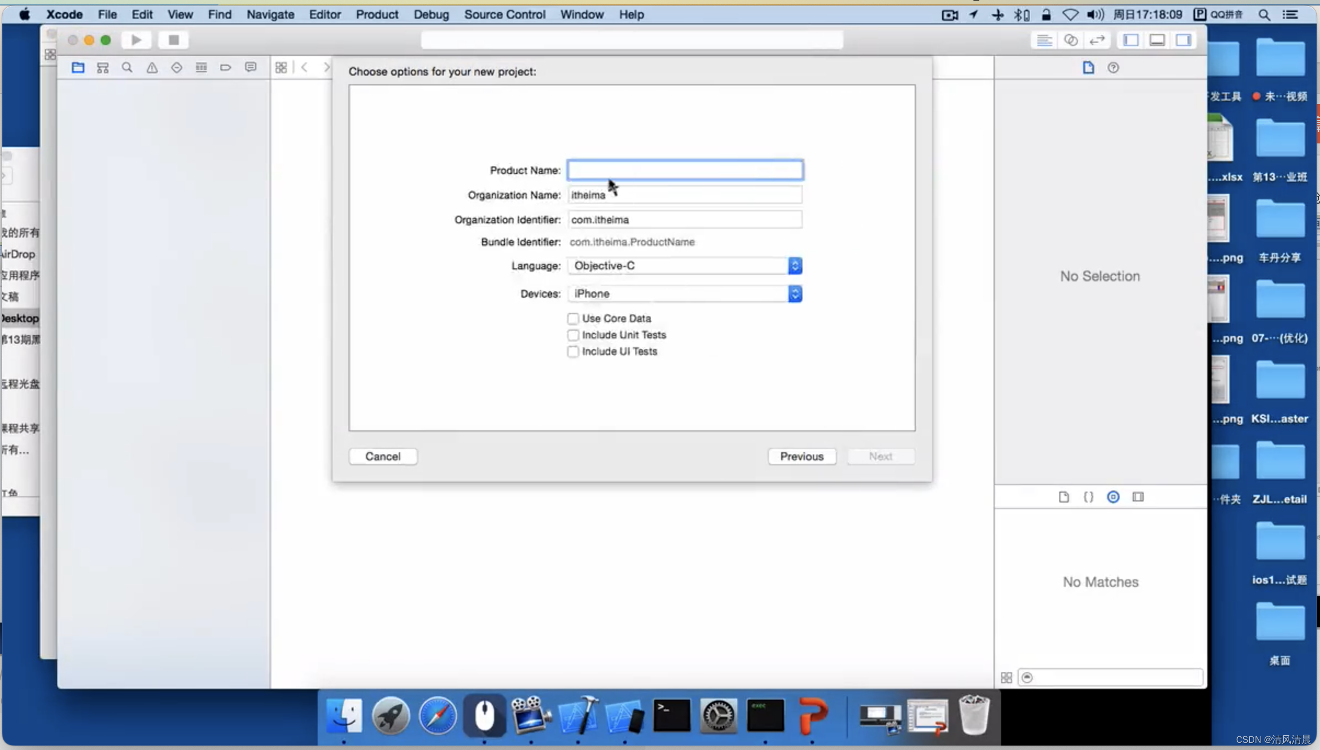Click the volume icon in menu bar
The image size is (1320, 750).
tap(1095, 14)
